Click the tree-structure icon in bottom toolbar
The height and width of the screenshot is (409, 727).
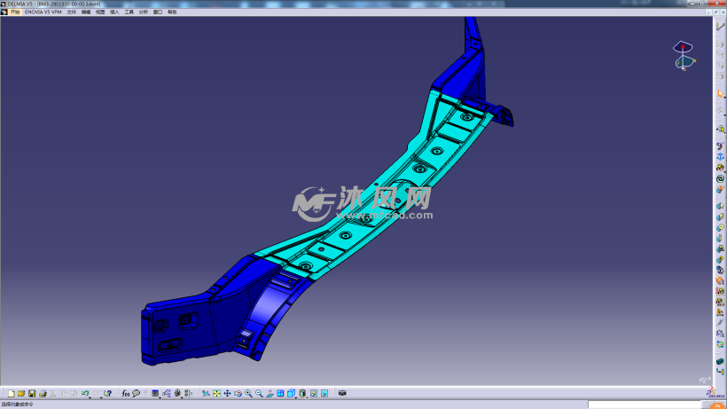[167, 393]
